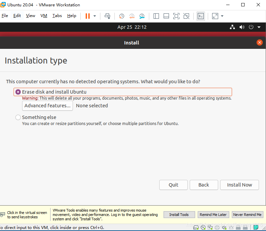Click Send Ctrl+Alt+Del toolbar icon

[107, 16]
